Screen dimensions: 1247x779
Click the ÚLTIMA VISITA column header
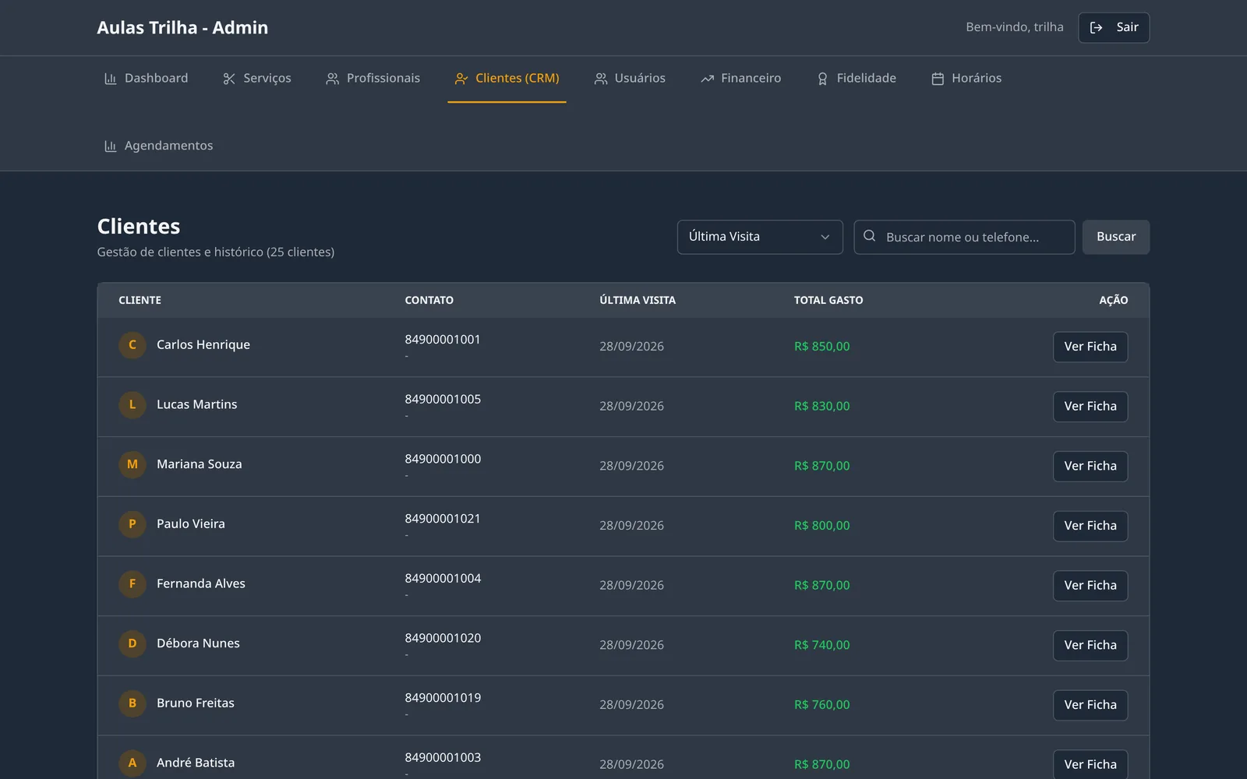click(x=638, y=300)
